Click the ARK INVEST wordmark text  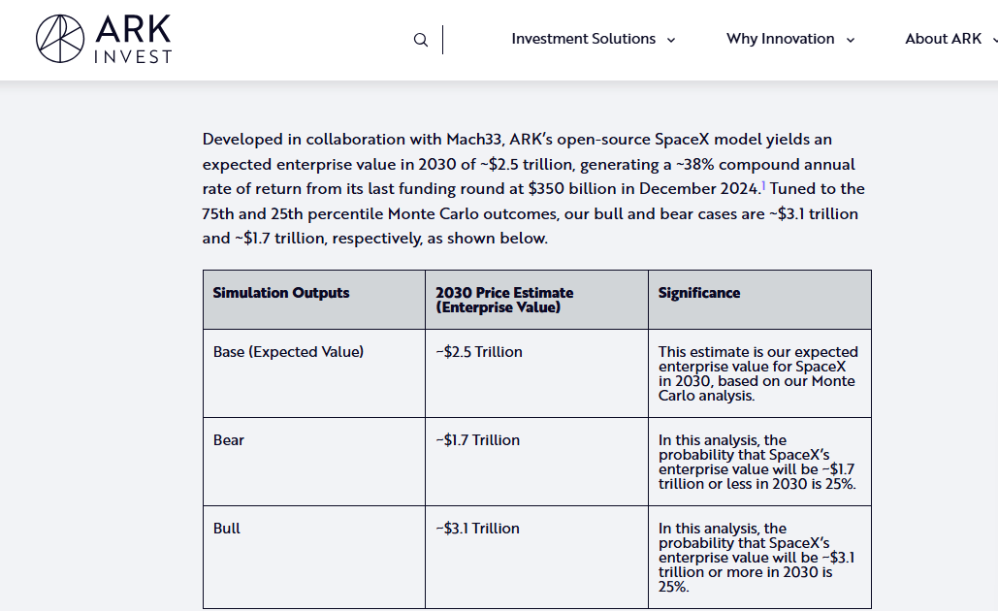133,40
